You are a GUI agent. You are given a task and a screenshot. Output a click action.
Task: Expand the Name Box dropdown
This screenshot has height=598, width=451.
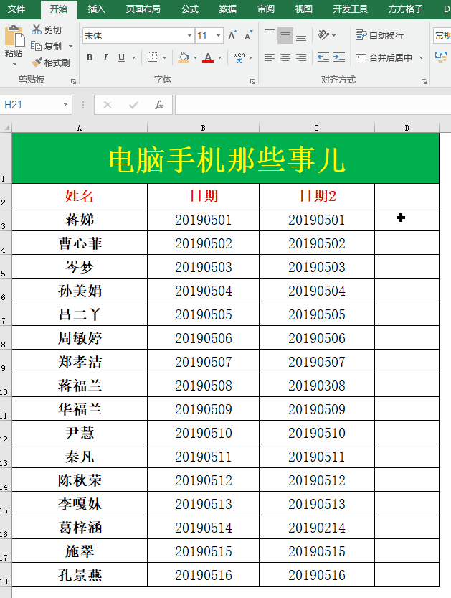pyautogui.click(x=65, y=105)
